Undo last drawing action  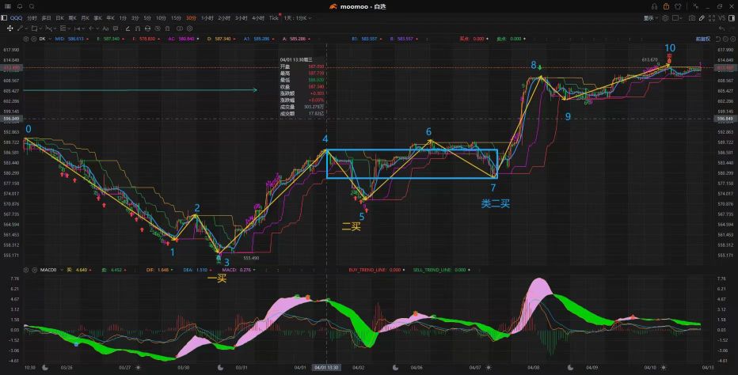(721, 28)
